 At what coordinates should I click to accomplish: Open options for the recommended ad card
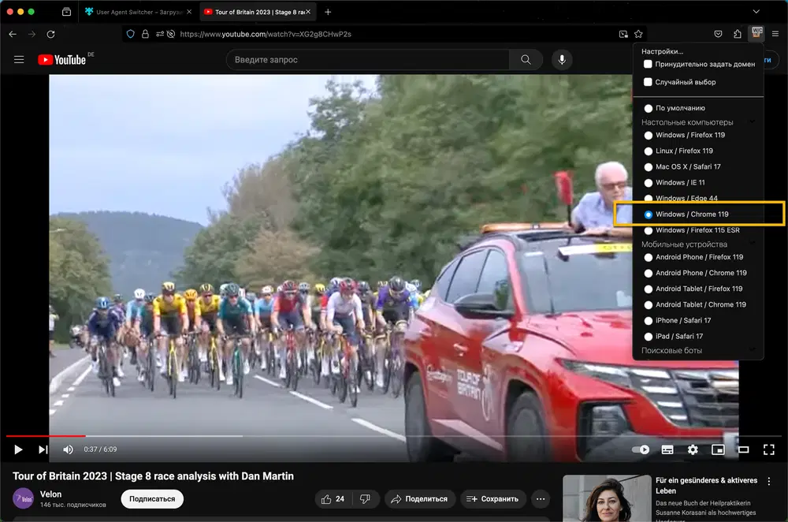(x=769, y=481)
